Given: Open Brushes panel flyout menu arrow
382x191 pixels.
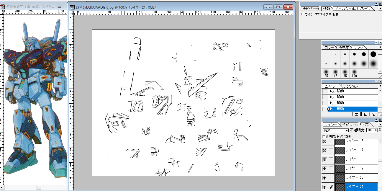Looking at the screenshot, I should click(x=380, y=47).
